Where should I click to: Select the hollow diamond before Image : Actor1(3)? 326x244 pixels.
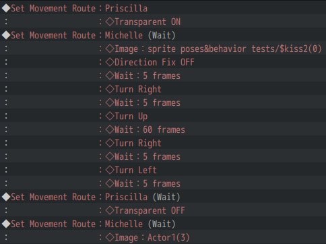click(110, 237)
